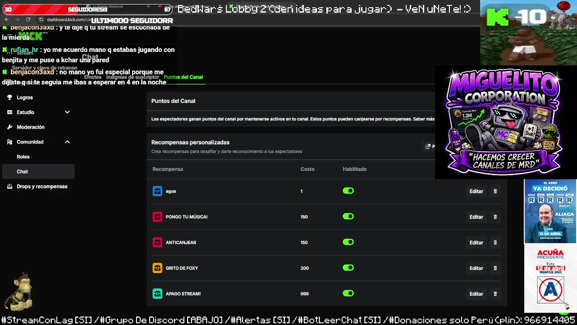Click the ANTICANJEAR reward icon
Image resolution: width=577 pixels, height=325 pixels.
pyautogui.click(x=157, y=243)
